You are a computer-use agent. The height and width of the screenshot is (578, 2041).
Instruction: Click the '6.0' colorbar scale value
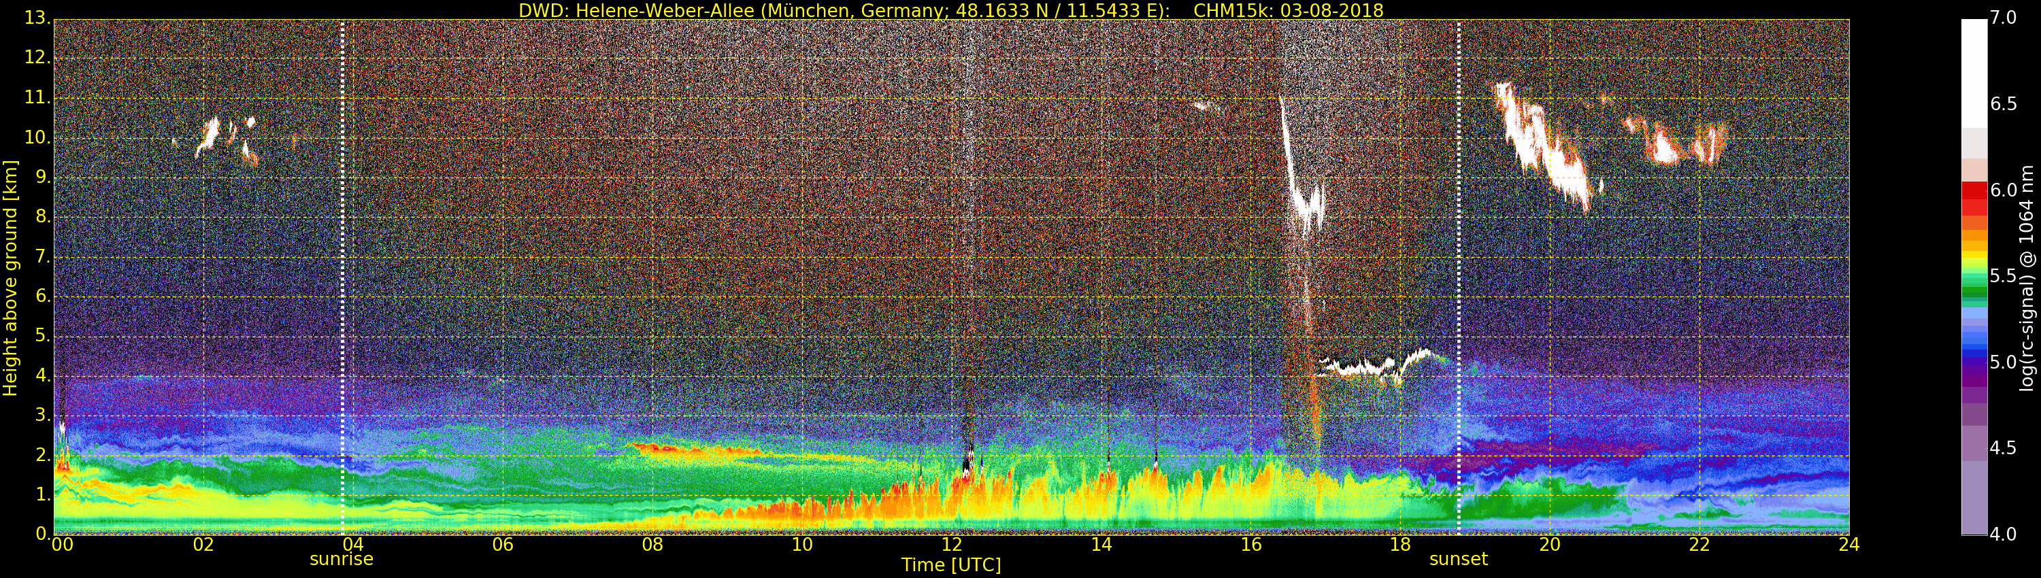(2004, 190)
